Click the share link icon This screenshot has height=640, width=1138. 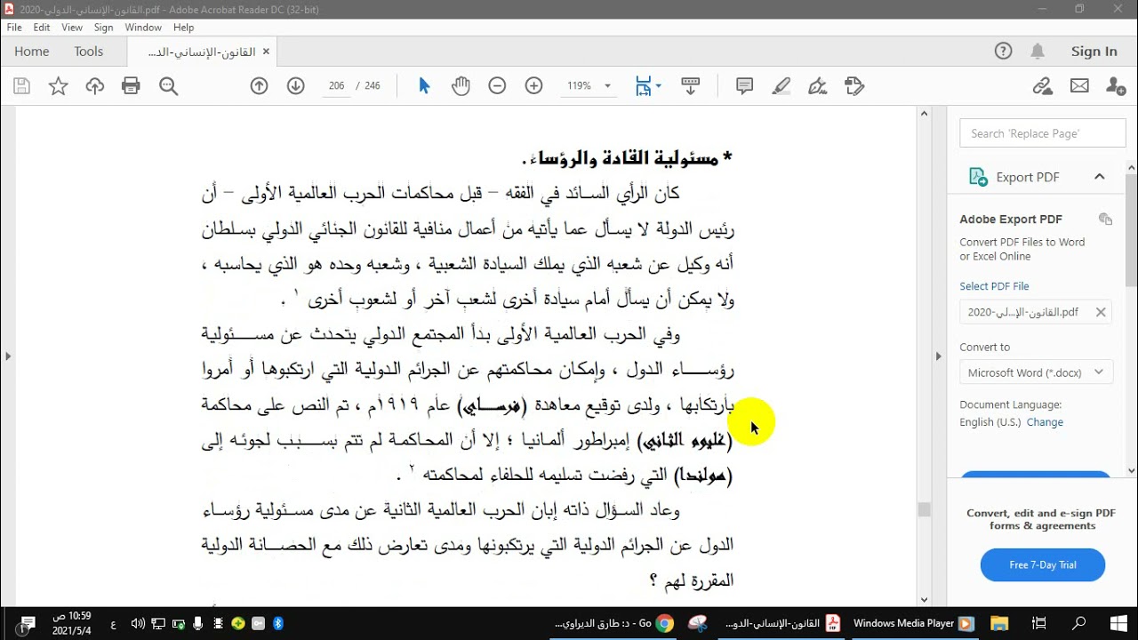1042,86
